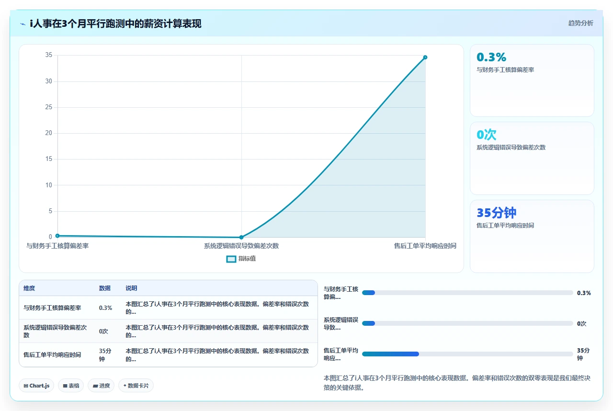
Task: Click the chart data point for 系统逻辑错误导致偏差次数
Action: [241, 237]
